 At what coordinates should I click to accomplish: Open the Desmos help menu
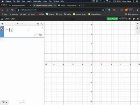[x=134, y=19]
